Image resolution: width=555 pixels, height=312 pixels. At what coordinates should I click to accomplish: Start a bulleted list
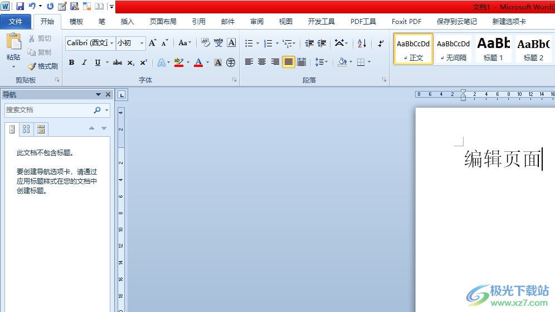(x=249, y=43)
